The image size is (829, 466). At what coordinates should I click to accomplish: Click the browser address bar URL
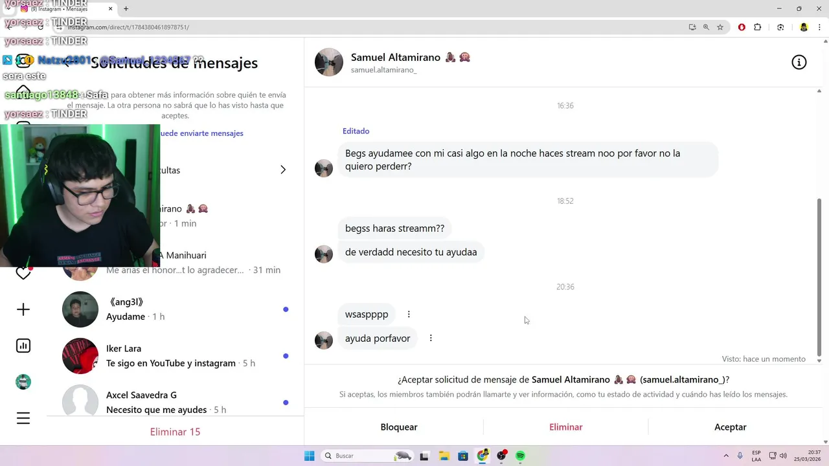pyautogui.click(x=128, y=27)
